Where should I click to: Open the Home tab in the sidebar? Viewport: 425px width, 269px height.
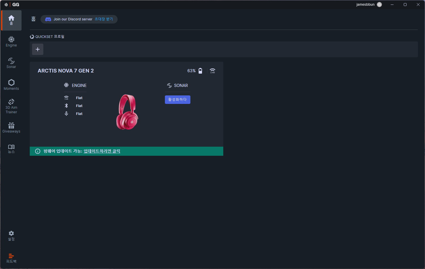[x=11, y=20]
